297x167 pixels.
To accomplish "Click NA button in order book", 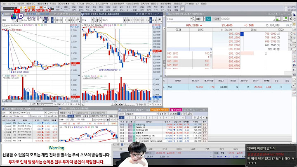I will [208, 19].
